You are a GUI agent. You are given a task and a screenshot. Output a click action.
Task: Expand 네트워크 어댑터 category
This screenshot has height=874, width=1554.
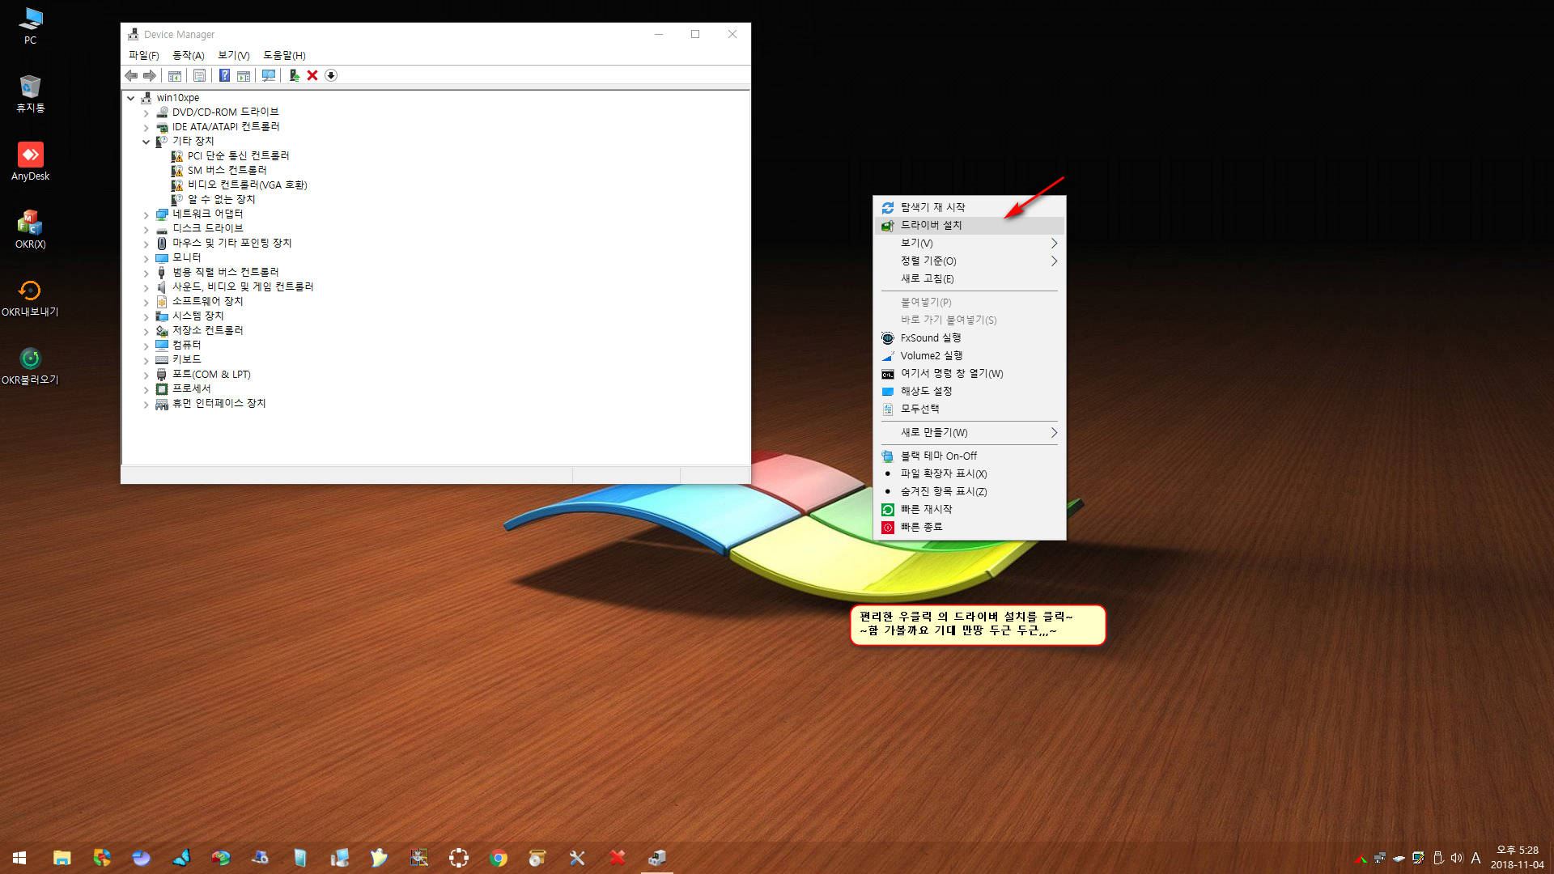[146, 215]
